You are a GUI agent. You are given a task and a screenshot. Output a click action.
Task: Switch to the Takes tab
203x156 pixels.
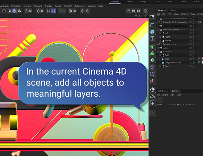173,10
